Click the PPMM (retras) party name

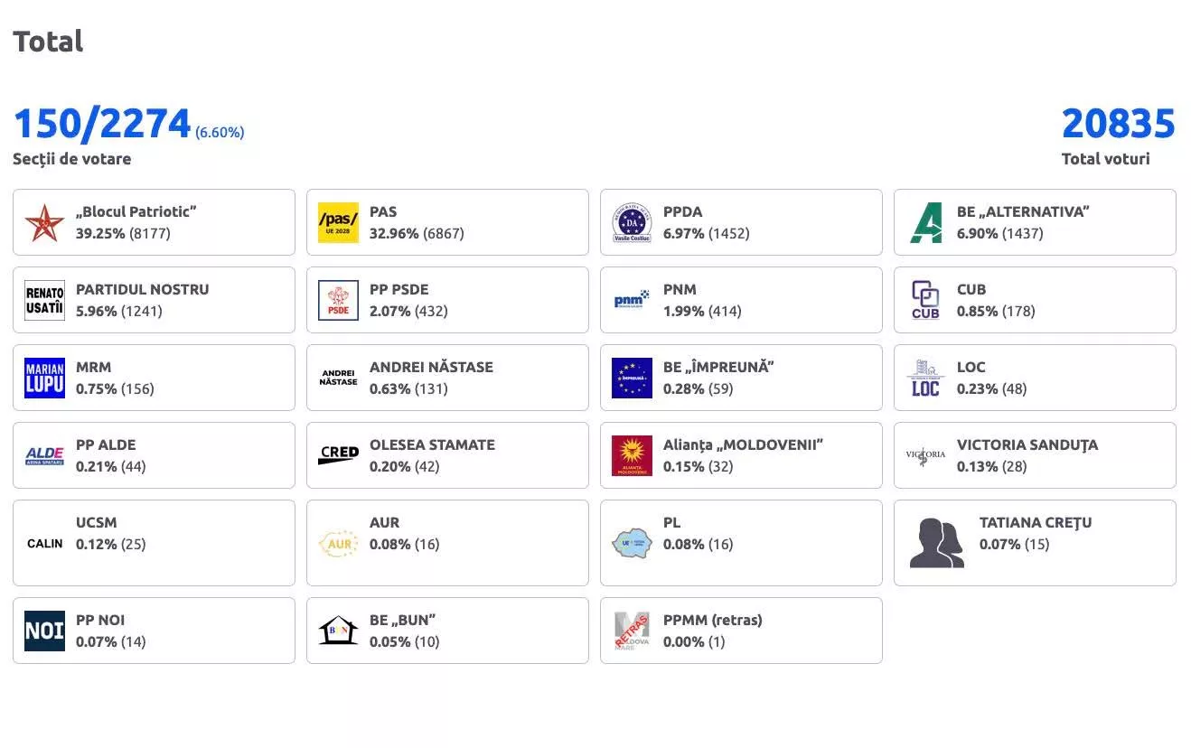(713, 620)
